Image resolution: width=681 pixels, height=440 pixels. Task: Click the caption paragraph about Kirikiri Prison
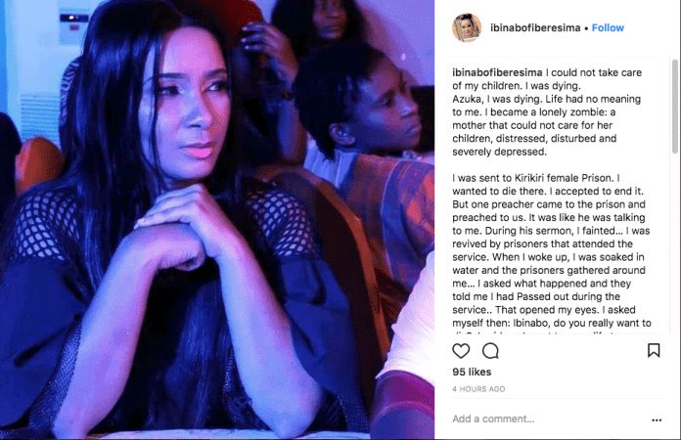551,250
